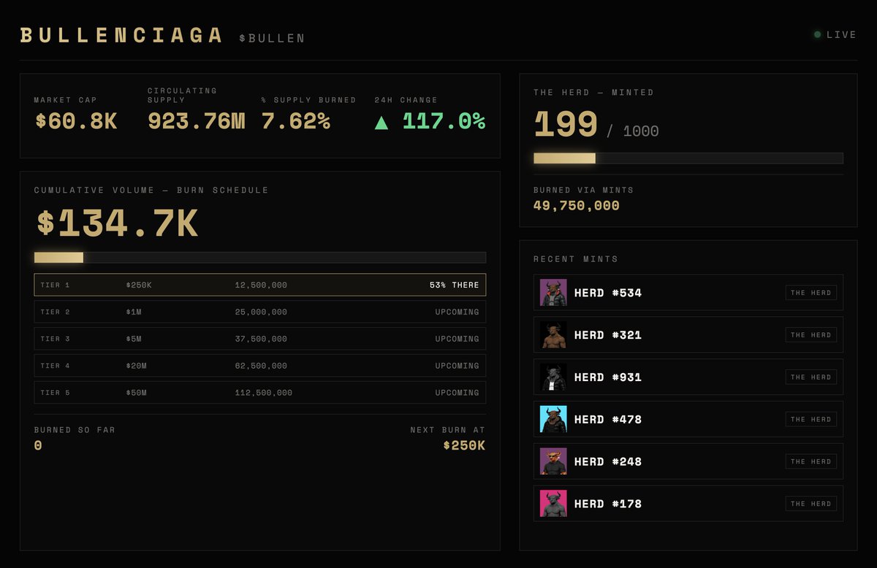Click the $250K next burn value
Image resolution: width=877 pixels, height=568 pixels.
click(x=464, y=445)
